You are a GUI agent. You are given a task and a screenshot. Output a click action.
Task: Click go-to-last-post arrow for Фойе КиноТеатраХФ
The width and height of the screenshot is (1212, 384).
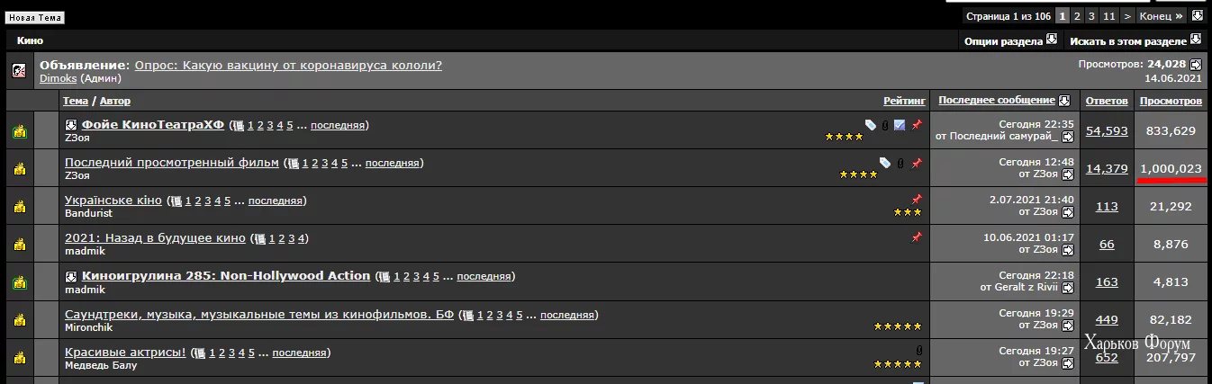(1068, 137)
